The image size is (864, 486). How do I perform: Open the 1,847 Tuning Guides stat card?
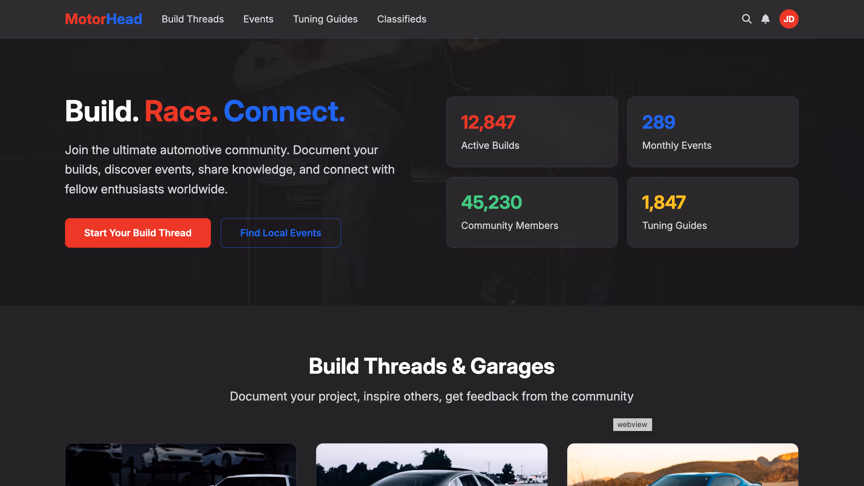tap(712, 212)
